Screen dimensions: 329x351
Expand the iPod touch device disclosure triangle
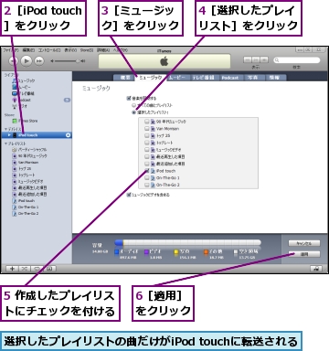tap(9, 135)
